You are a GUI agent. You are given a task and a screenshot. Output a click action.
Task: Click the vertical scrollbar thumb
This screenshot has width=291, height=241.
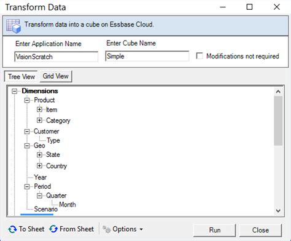click(x=278, y=121)
